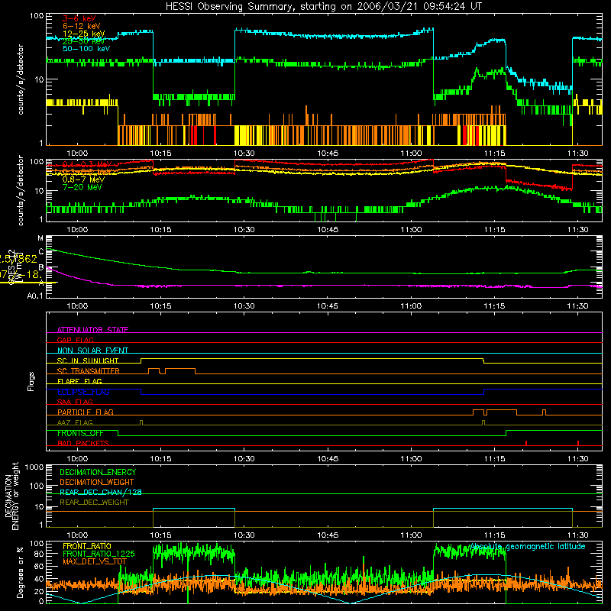
Task: Click the SAA_FLAG label
Action: coord(75,402)
